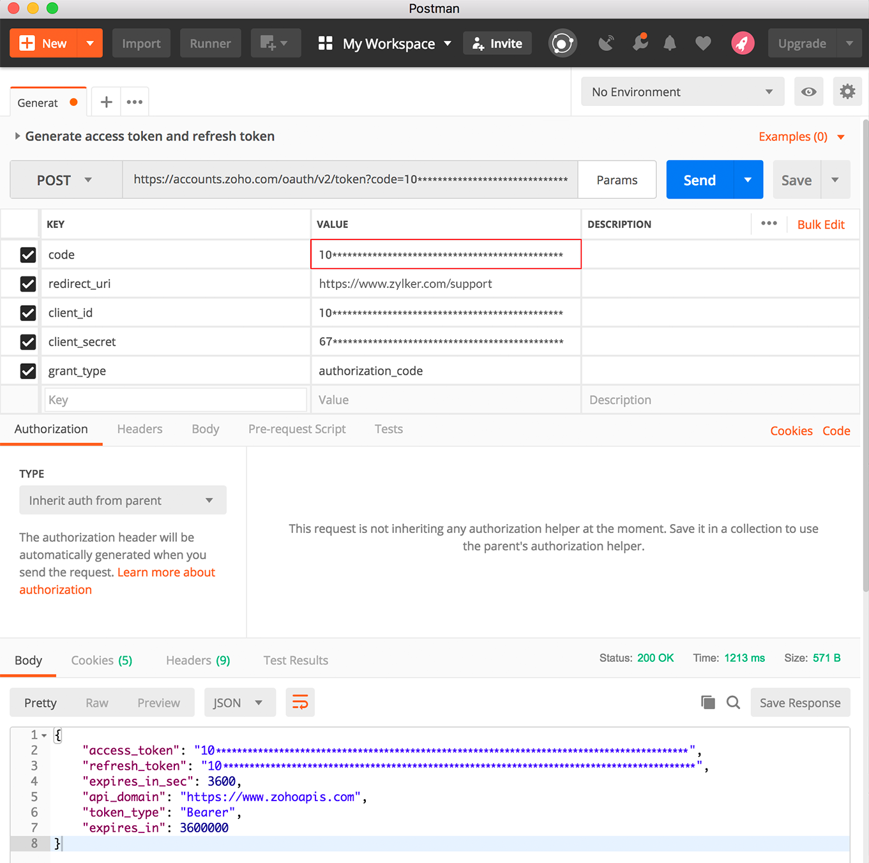This screenshot has width=869, height=863.
Task: Open the response Headers (9) tab
Action: [198, 660]
